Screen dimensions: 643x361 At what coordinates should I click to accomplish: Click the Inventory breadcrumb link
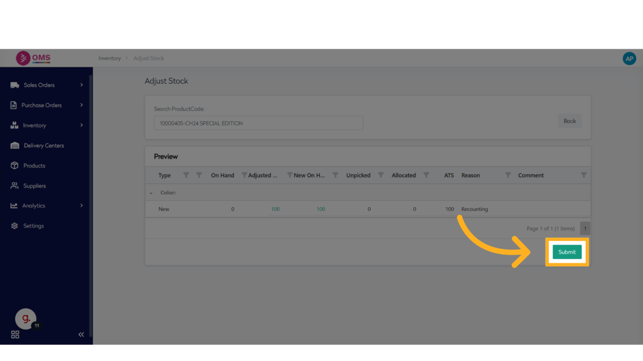[x=110, y=58]
